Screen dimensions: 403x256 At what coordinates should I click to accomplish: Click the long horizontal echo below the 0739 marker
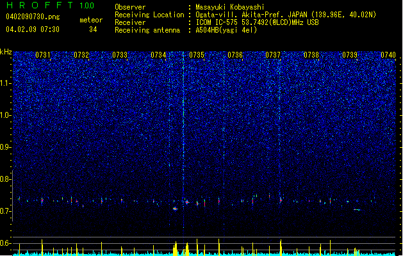pos(358,210)
